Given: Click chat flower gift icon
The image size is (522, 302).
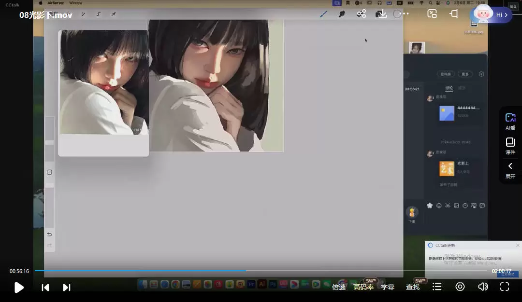Looking at the screenshot, I should coord(430,206).
